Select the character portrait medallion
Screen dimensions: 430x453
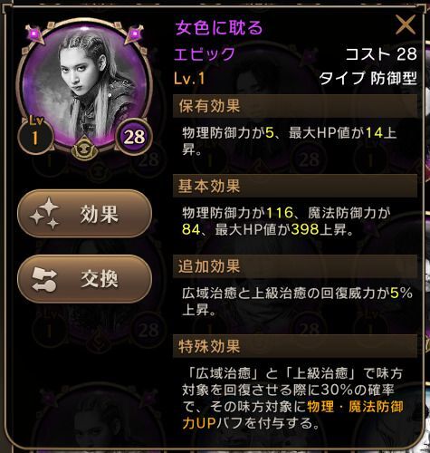84,84
